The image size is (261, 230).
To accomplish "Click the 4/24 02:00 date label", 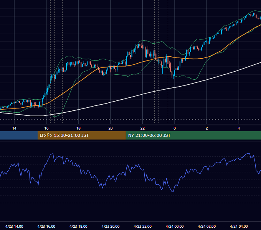I will coord(206,226).
